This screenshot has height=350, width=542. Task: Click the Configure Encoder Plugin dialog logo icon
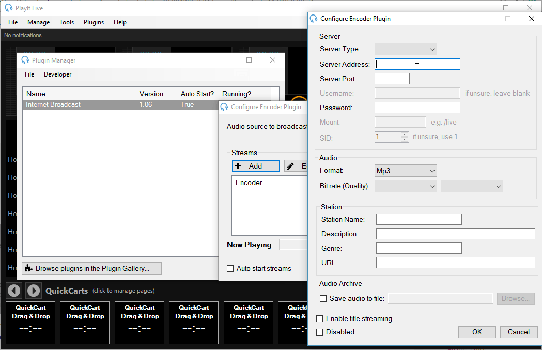click(x=314, y=19)
